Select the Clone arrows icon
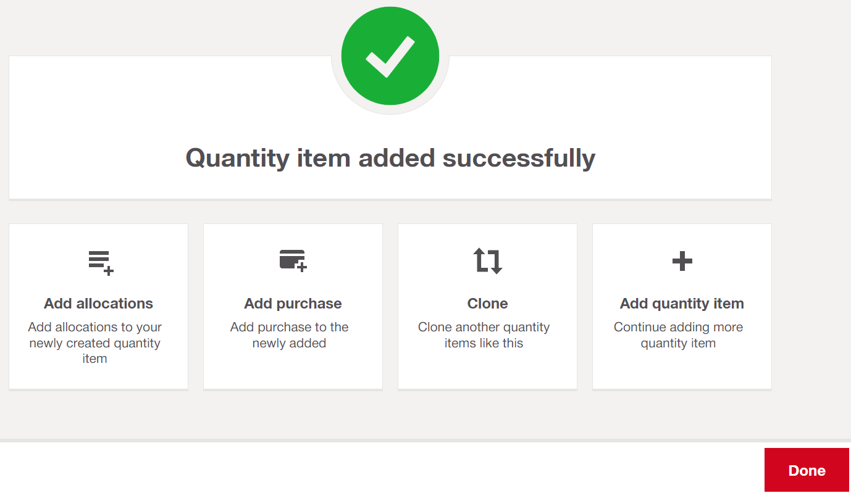Image resolution: width=851 pixels, height=493 pixels. click(x=488, y=260)
